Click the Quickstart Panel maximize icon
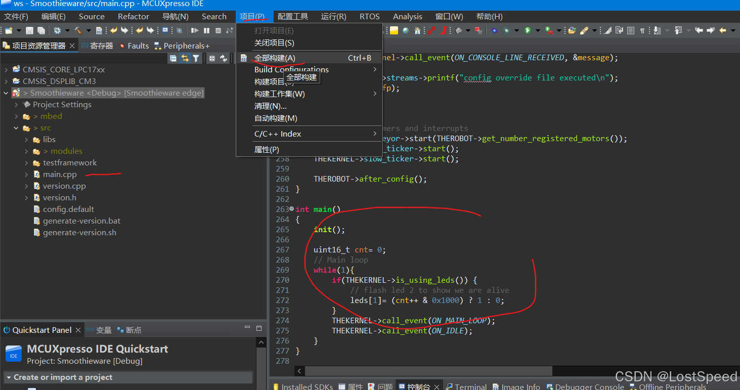 [258, 329]
